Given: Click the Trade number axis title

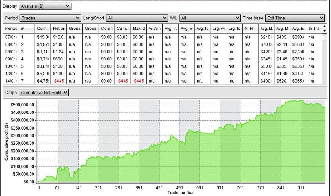Looking at the screenshot, I should 180,193.
